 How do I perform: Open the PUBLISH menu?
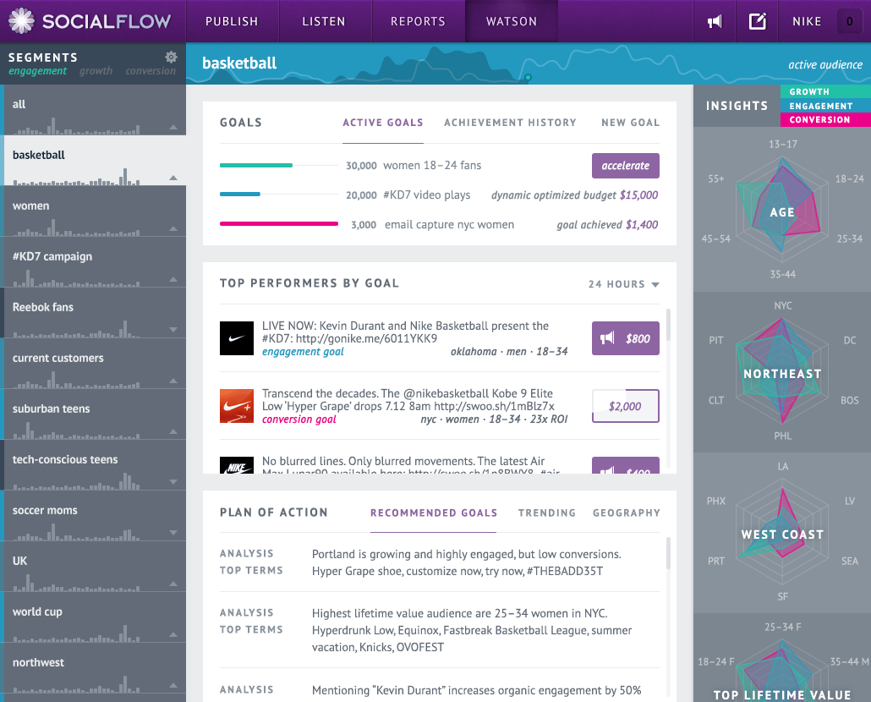[233, 22]
